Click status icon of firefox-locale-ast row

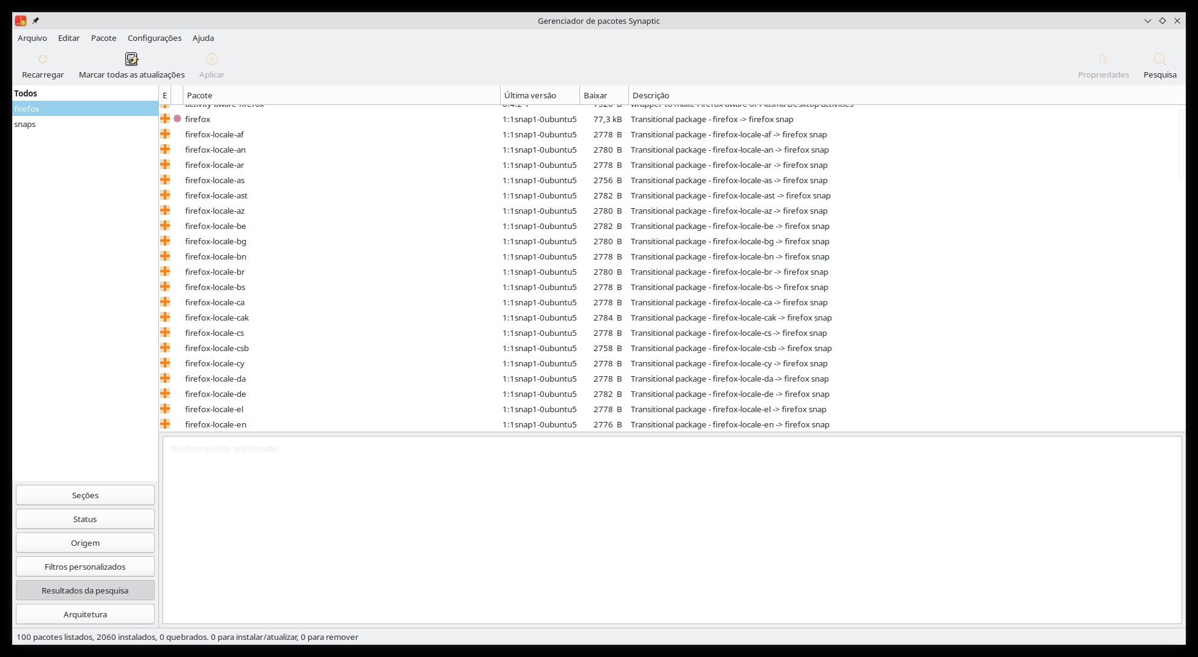165,195
